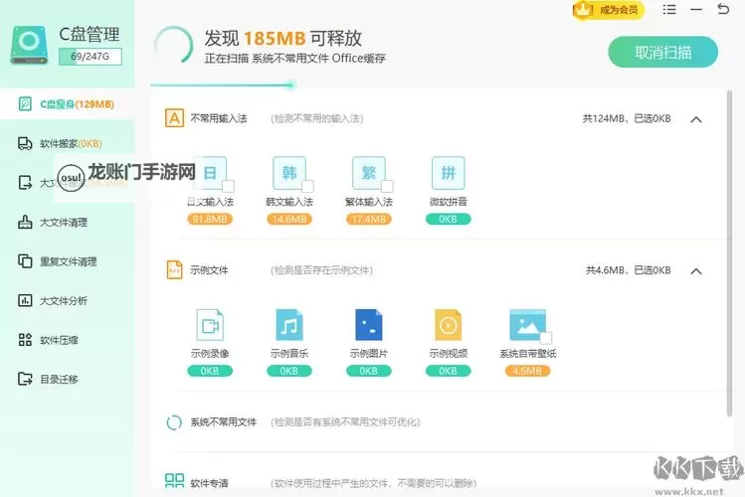Click the 共124MB，已选0KB summary text
The width and height of the screenshot is (745, 497).
click(x=627, y=118)
